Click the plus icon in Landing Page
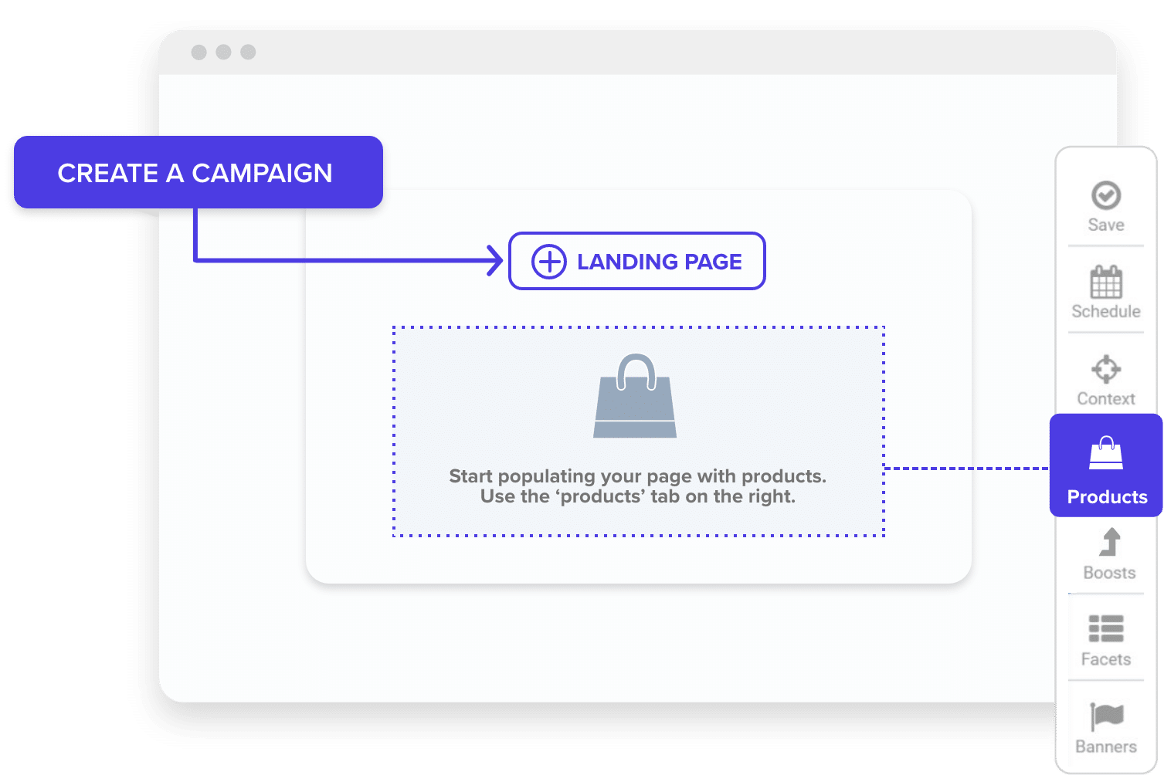Image resolution: width=1164 pixels, height=775 pixels. (x=549, y=262)
